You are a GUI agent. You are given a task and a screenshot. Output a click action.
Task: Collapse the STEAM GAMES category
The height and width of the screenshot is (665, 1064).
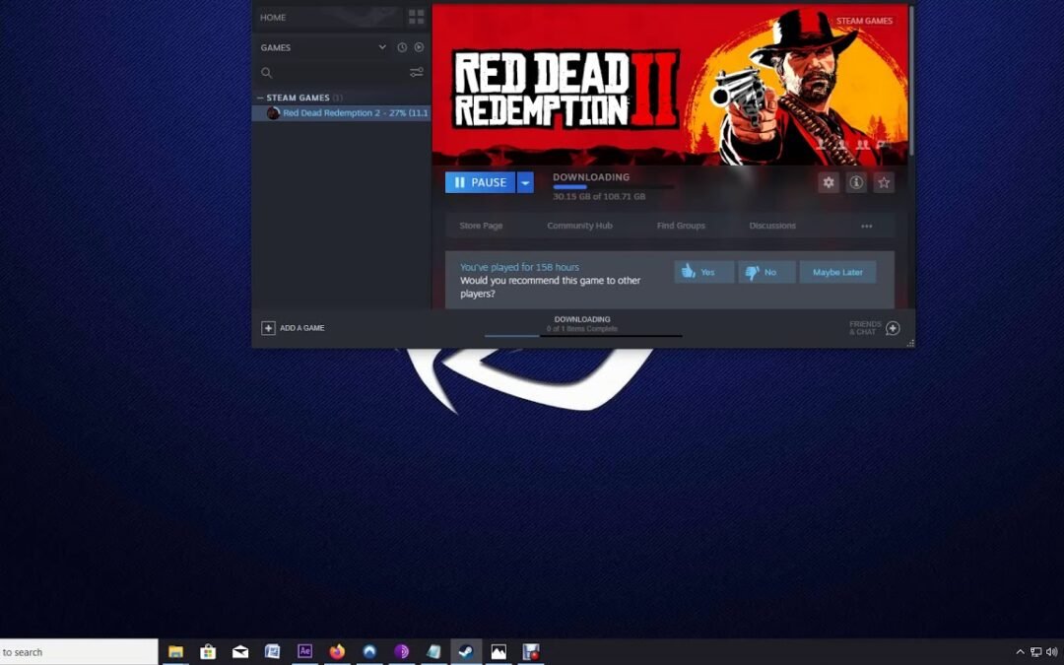click(x=260, y=98)
